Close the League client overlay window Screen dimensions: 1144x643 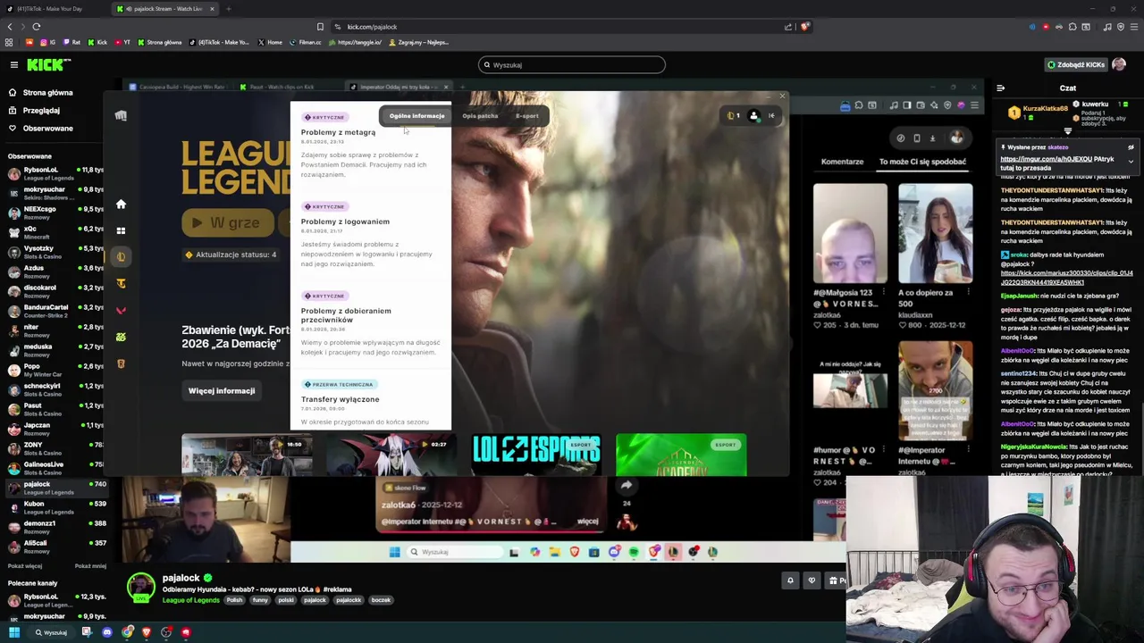click(782, 96)
